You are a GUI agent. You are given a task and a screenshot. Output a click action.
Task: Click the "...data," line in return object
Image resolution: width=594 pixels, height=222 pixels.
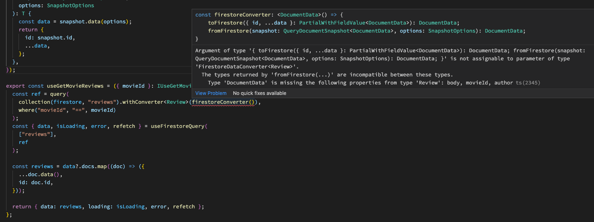click(x=37, y=46)
